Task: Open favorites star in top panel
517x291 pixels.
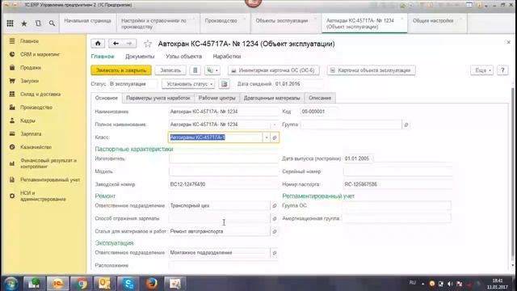Action: tap(24, 23)
